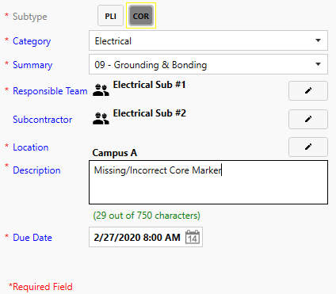Click the Due Date label

tap(32, 238)
